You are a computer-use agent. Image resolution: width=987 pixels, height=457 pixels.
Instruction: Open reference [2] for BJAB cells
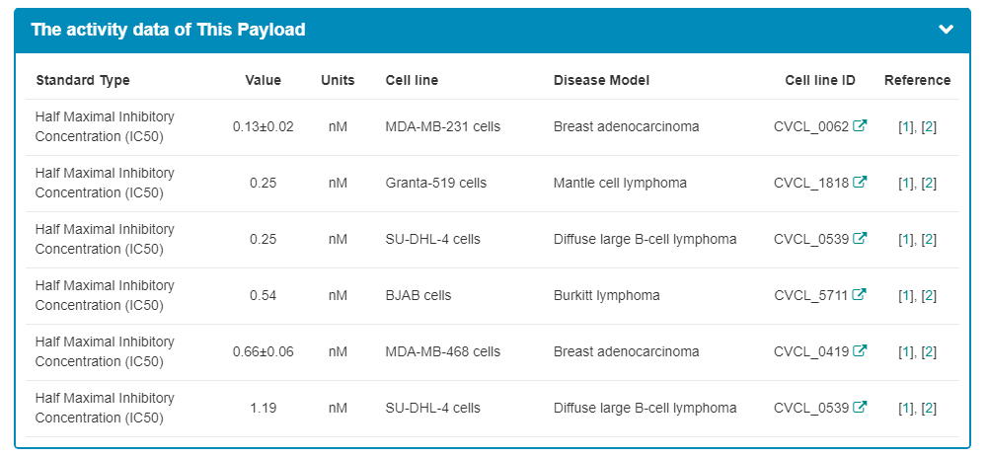(x=929, y=295)
